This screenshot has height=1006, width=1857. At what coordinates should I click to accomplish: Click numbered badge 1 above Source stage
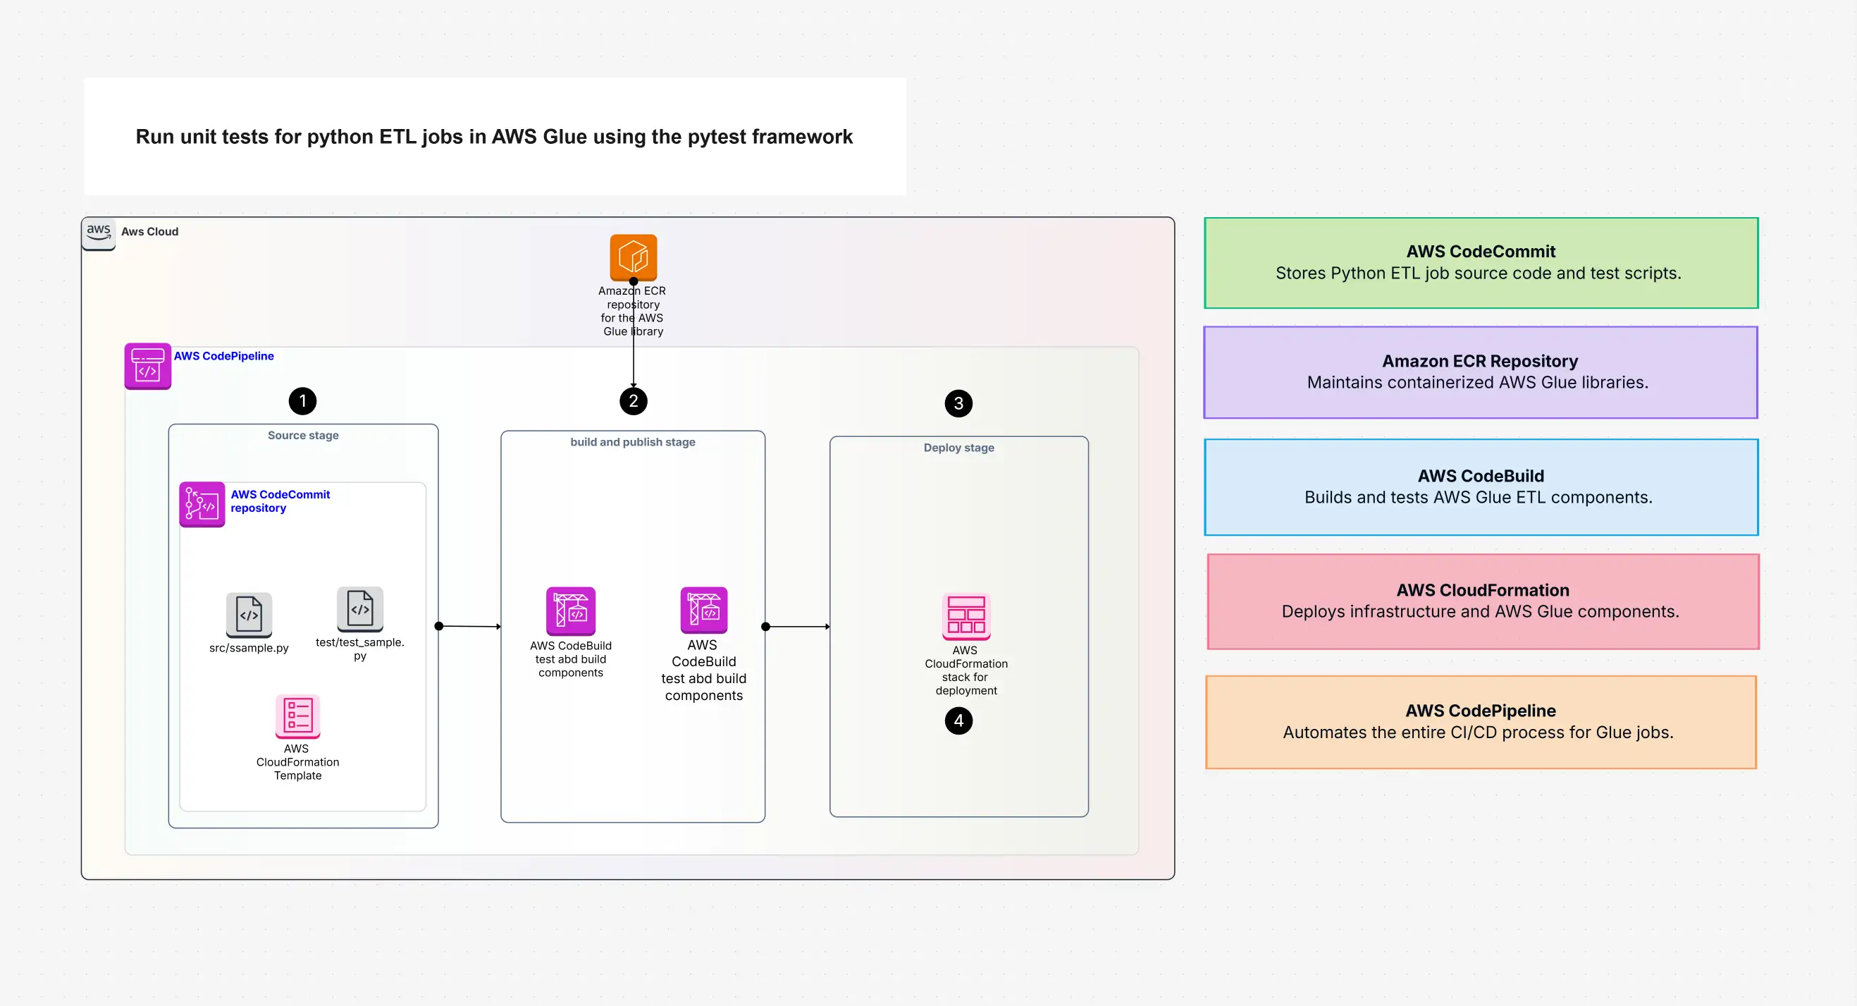[x=303, y=401]
